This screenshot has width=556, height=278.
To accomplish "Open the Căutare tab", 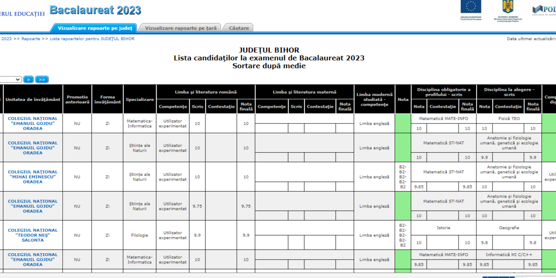I will (238, 28).
